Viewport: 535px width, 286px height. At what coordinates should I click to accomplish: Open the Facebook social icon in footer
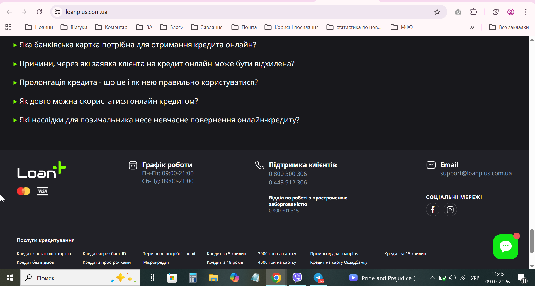[x=433, y=209]
